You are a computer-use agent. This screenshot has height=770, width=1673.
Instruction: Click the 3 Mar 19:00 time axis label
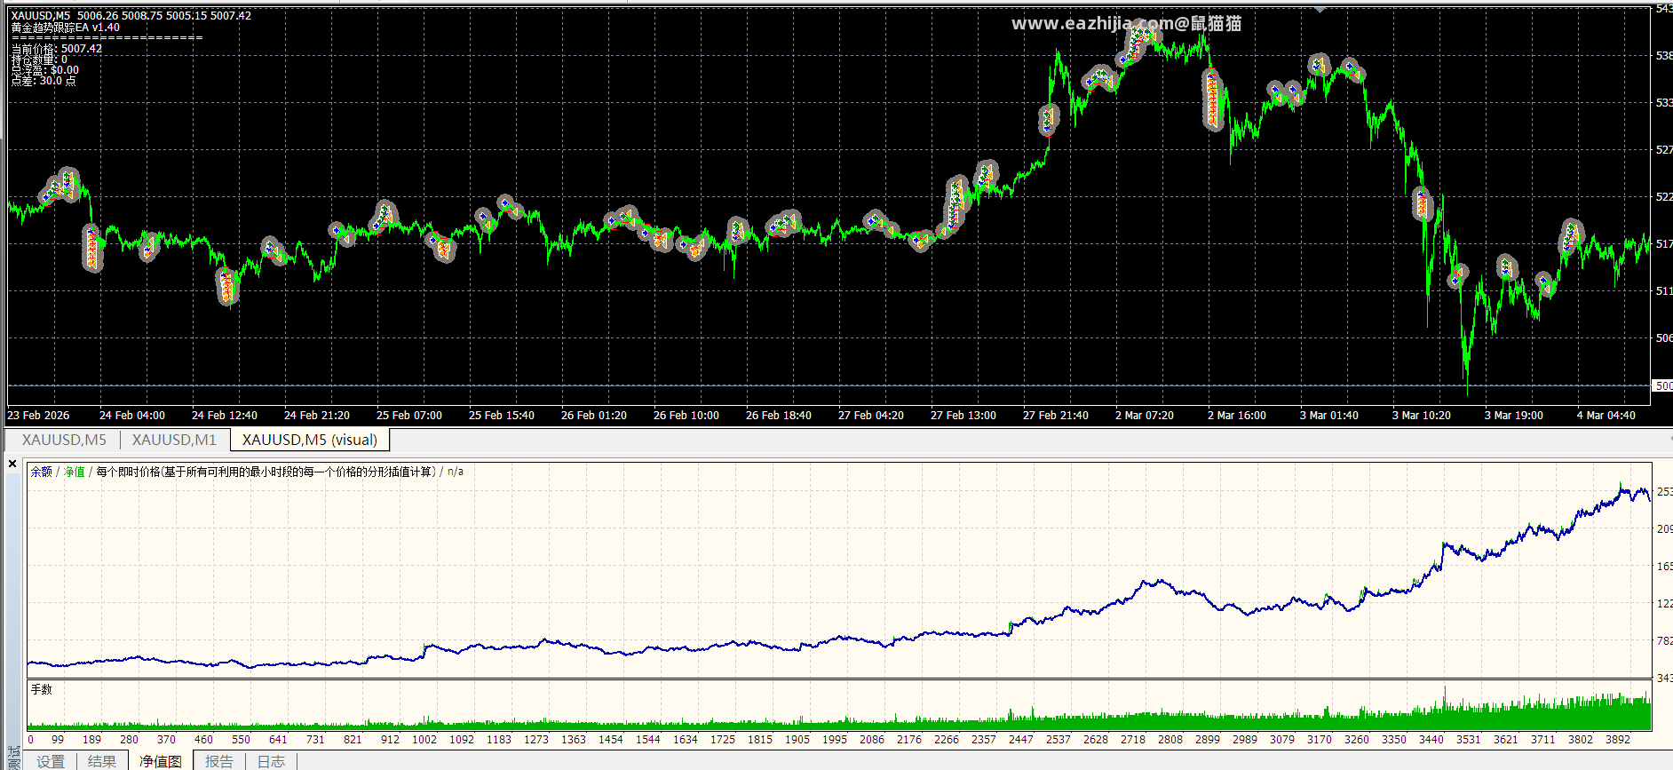click(1514, 415)
